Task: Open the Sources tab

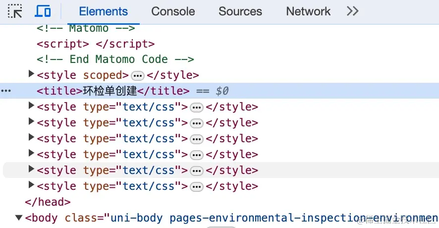Action: (x=240, y=11)
